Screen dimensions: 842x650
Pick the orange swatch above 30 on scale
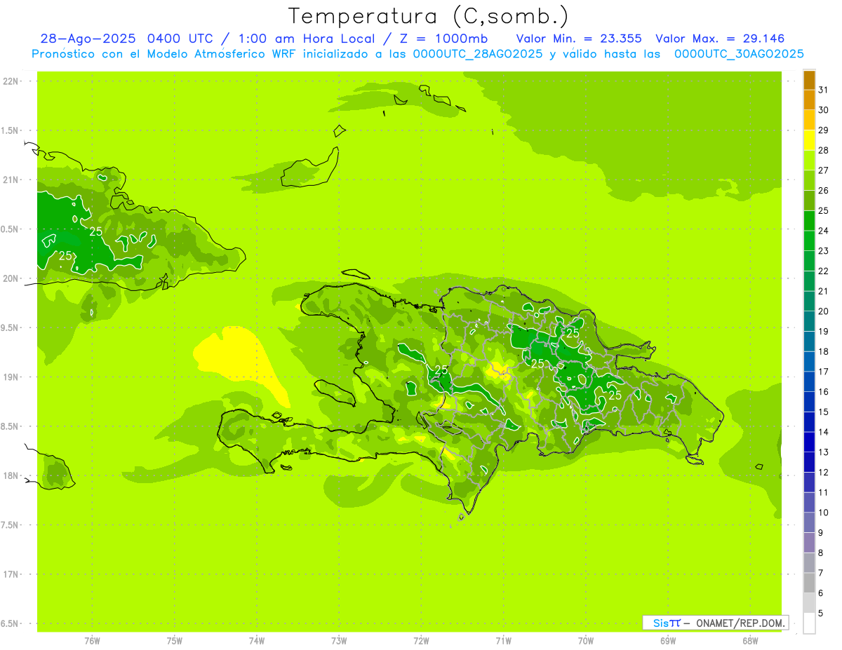(x=809, y=100)
